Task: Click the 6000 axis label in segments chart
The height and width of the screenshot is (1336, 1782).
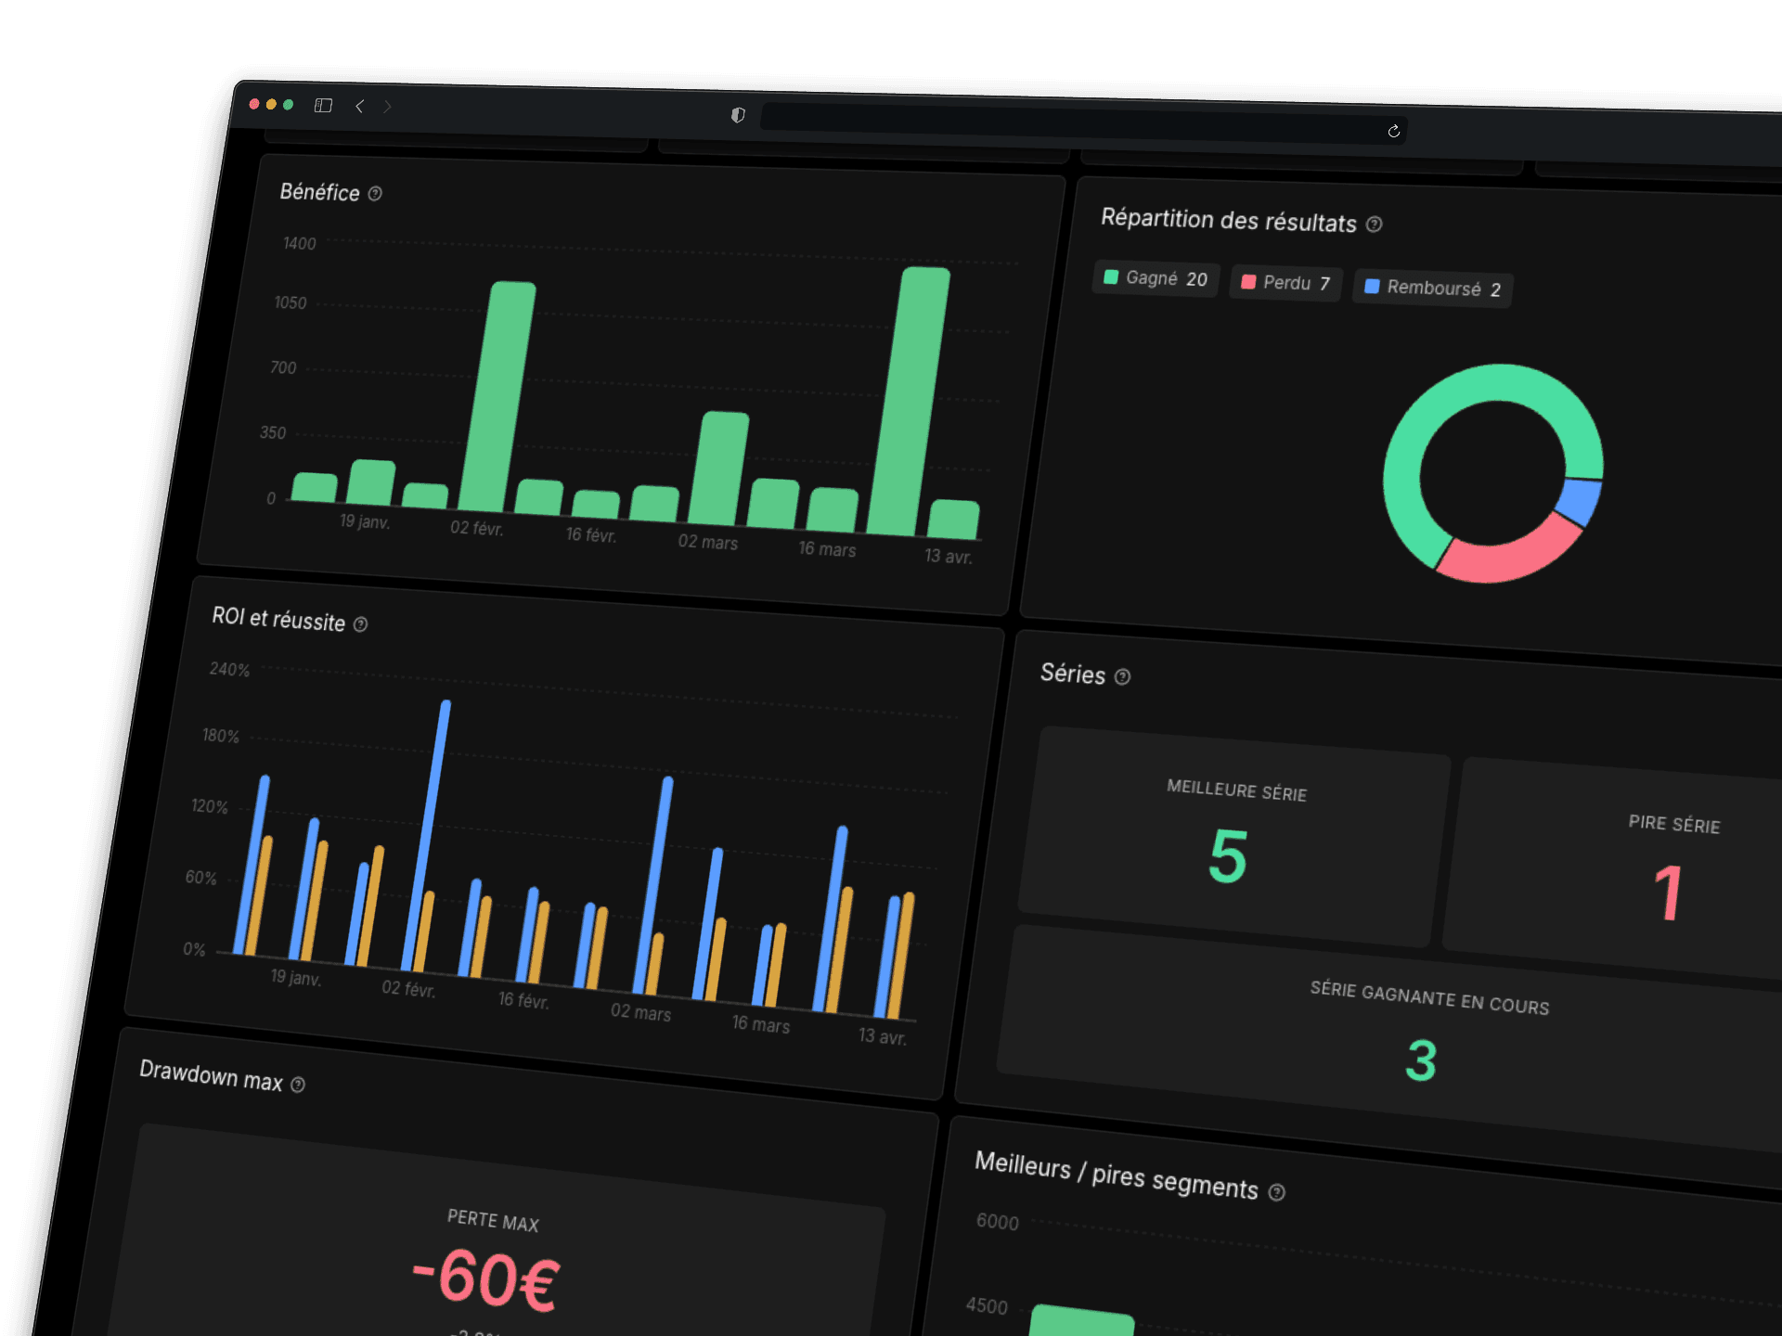Action: 998,1222
